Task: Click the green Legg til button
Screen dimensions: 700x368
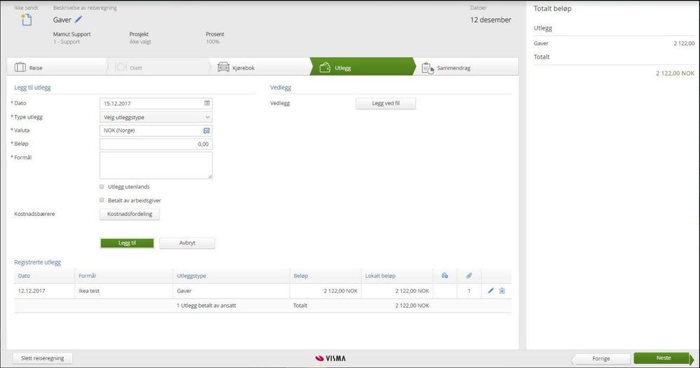Action: coord(127,243)
